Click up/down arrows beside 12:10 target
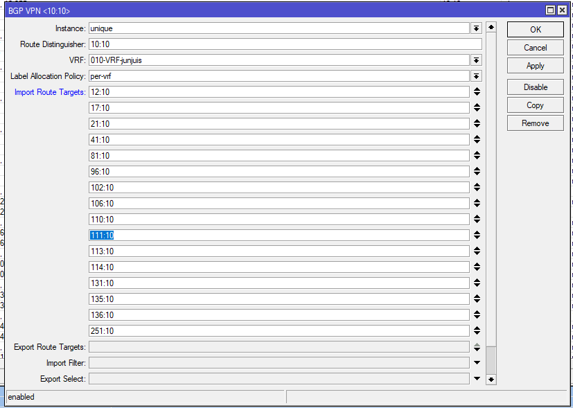The width and height of the screenshot is (573, 408). tap(477, 92)
